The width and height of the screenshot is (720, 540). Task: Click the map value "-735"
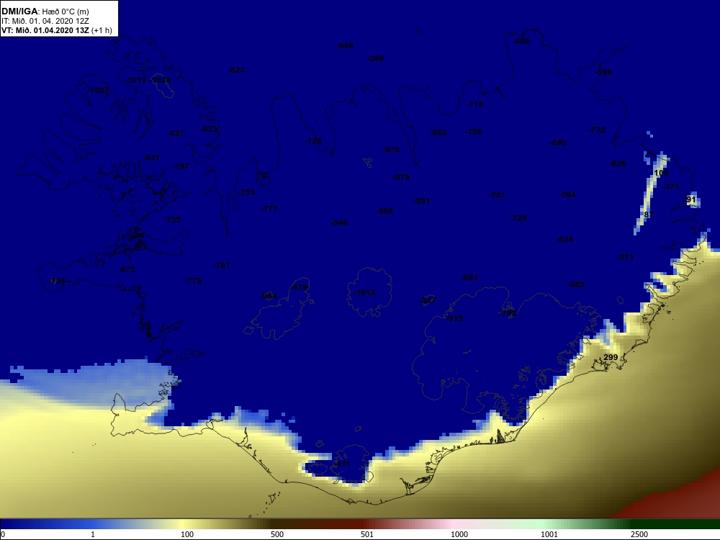point(172,220)
